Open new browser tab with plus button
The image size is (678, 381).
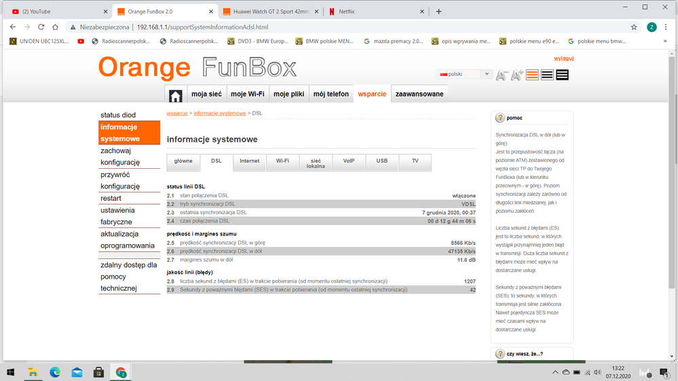point(438,12)
